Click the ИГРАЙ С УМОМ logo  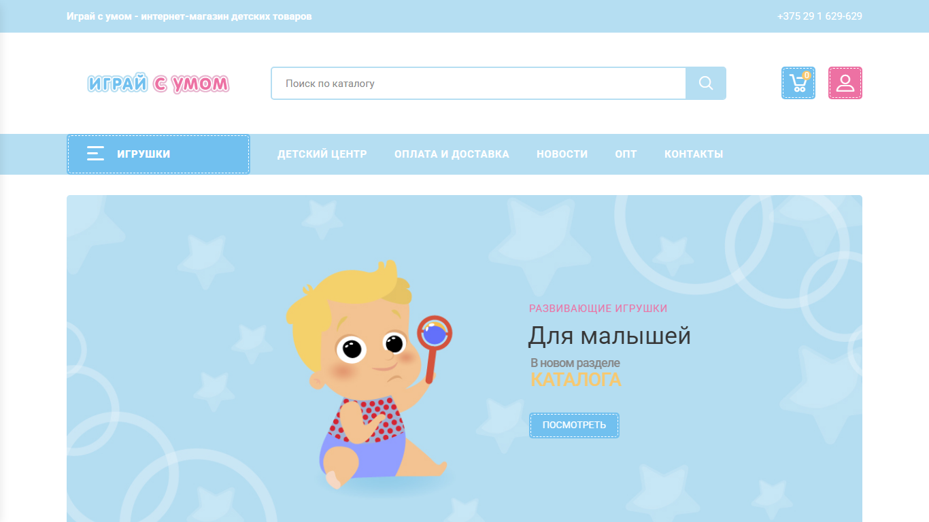158,84
